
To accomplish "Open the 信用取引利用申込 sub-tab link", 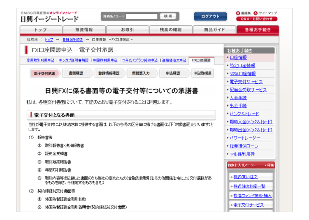I will (x=40, y=60).
